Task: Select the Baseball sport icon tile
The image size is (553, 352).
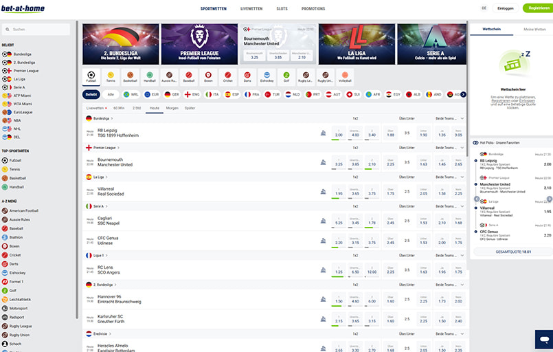Action: pyautogui.click(x=189, y=77)
